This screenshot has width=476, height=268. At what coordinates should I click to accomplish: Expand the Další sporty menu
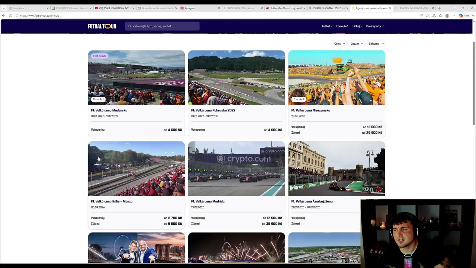pyautogui.click(x=375, y=26)
